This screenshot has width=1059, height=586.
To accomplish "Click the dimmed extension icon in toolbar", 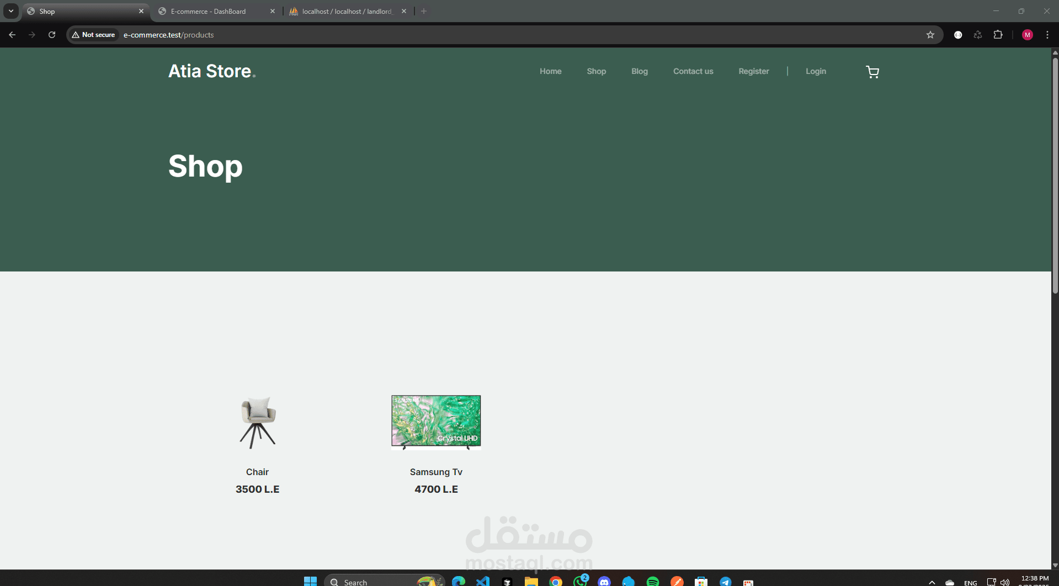I will point(978,35).
